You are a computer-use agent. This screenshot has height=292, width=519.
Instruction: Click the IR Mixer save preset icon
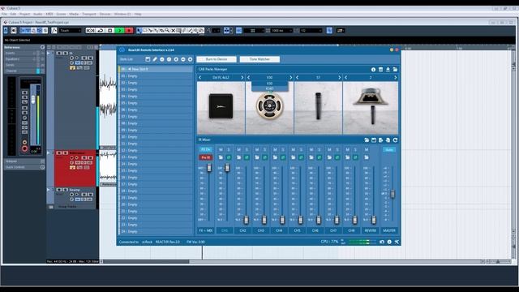(374, 140)
